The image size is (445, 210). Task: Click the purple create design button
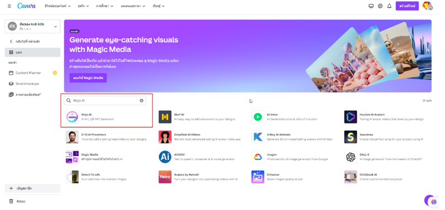(x=407, y=6)
